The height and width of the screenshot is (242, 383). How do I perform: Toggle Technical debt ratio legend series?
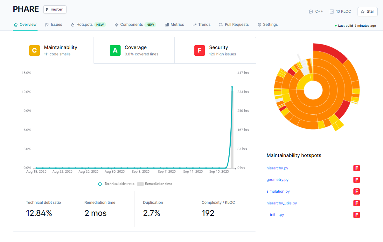point(116,184)
